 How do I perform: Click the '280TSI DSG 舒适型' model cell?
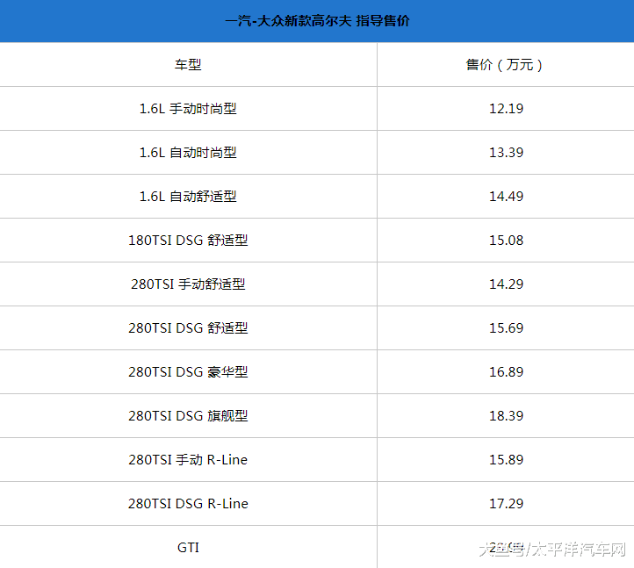tap(188, 327)
